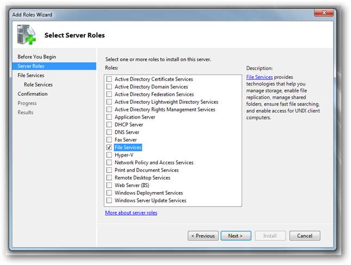Select Windows Deployment Services role label
Screen dimensions: 351x265
pos(149,193)
